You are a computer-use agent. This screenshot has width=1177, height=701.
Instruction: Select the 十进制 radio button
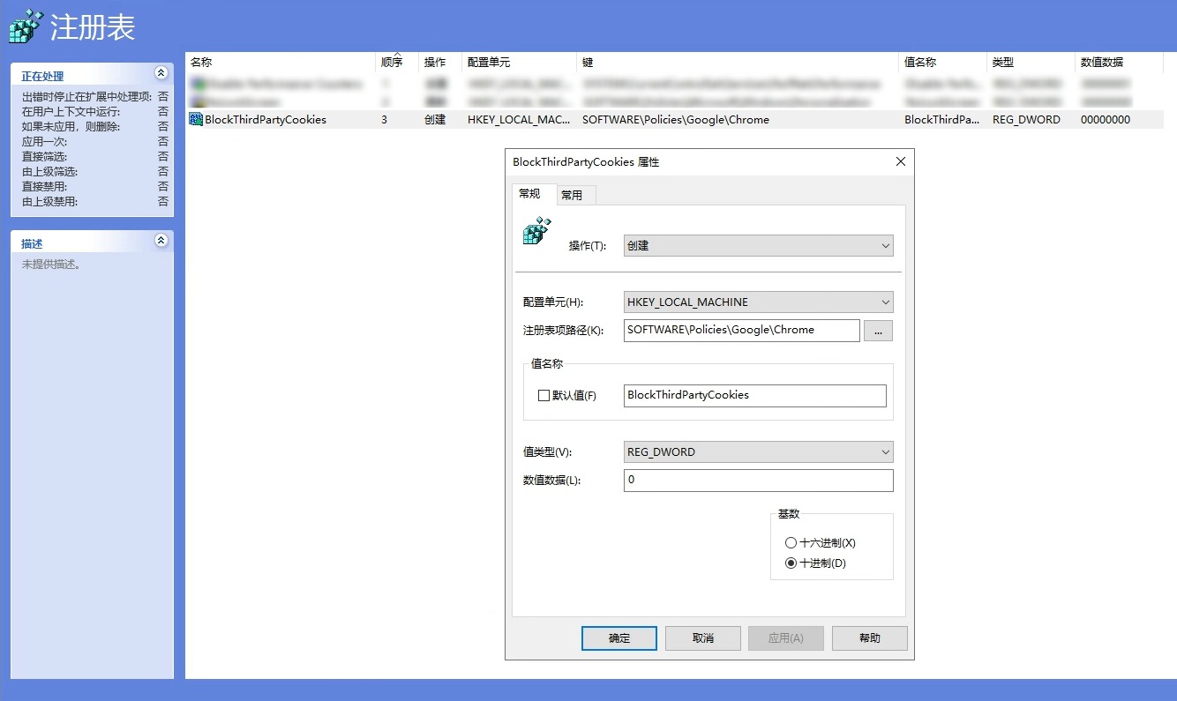pyautogui.click(x=791, y=563)
